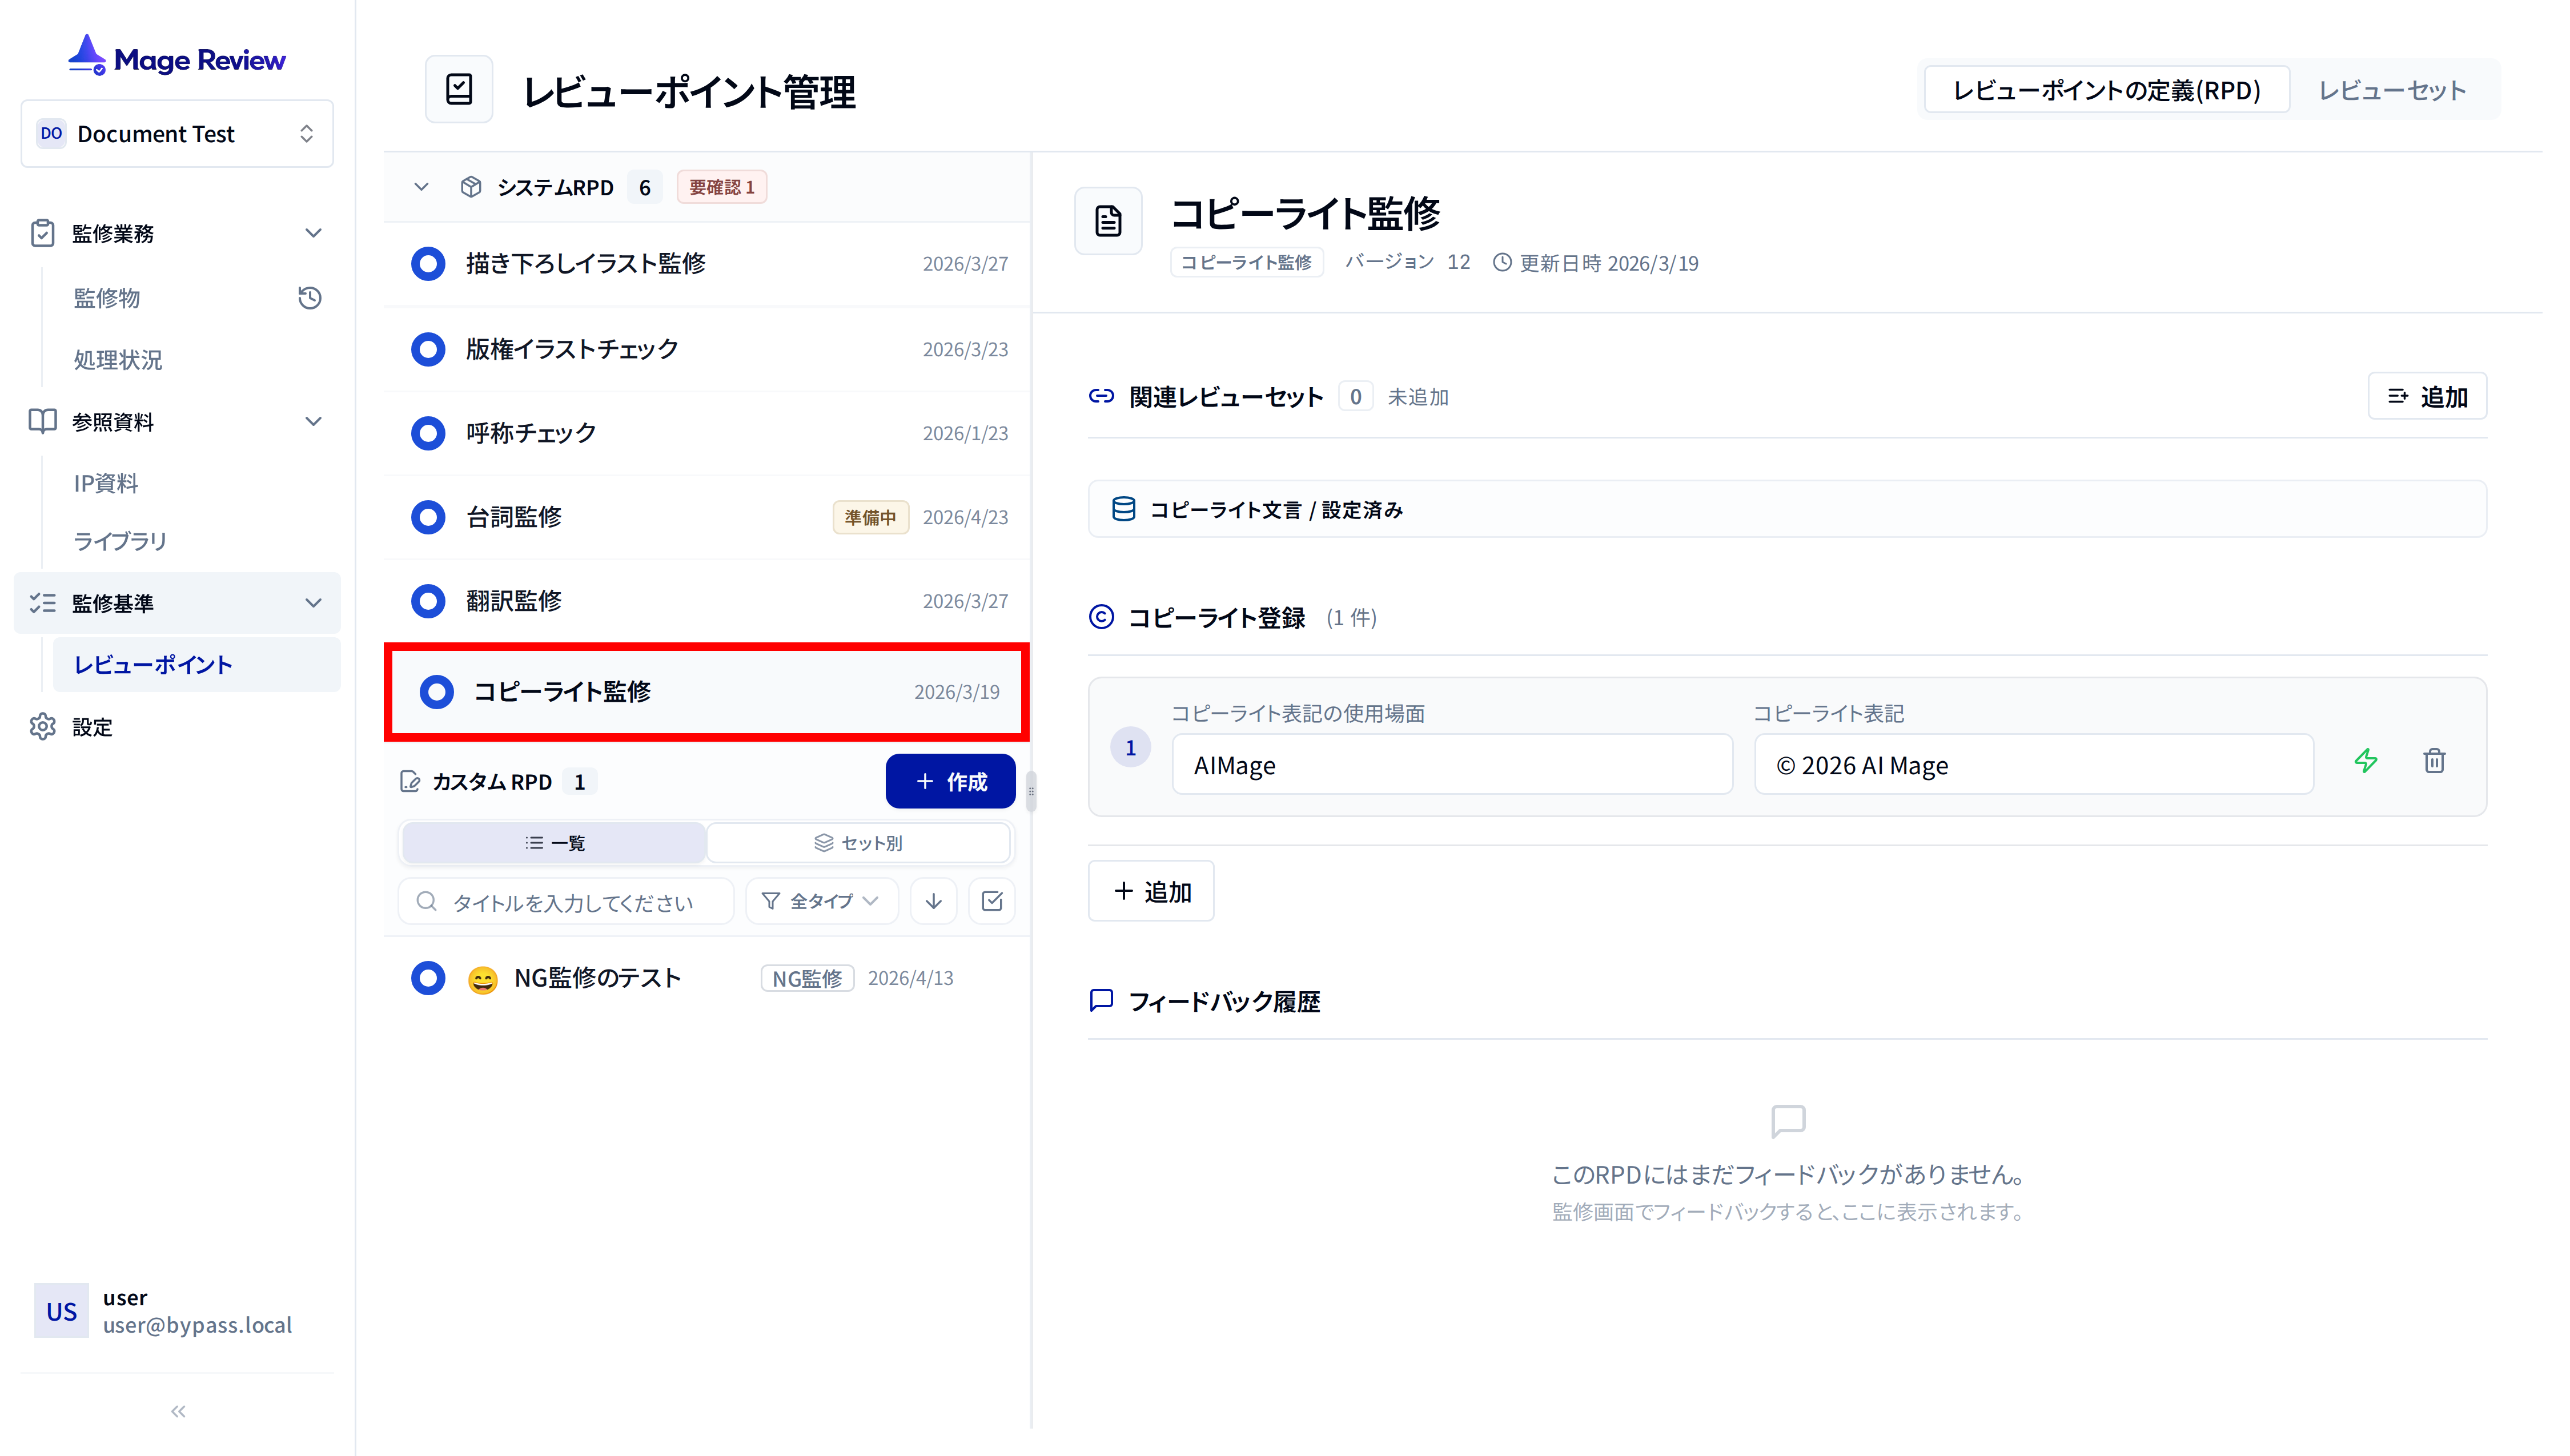The height and width of the screenshot is (1456, 2570).
Task: Collapse the 参照資料 menu chevron
Action: pos(313,421)
